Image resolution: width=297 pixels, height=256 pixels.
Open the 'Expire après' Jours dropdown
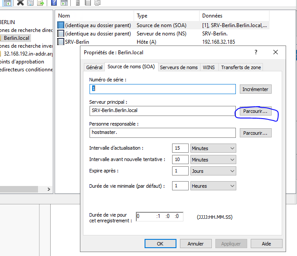coord(213,171)
